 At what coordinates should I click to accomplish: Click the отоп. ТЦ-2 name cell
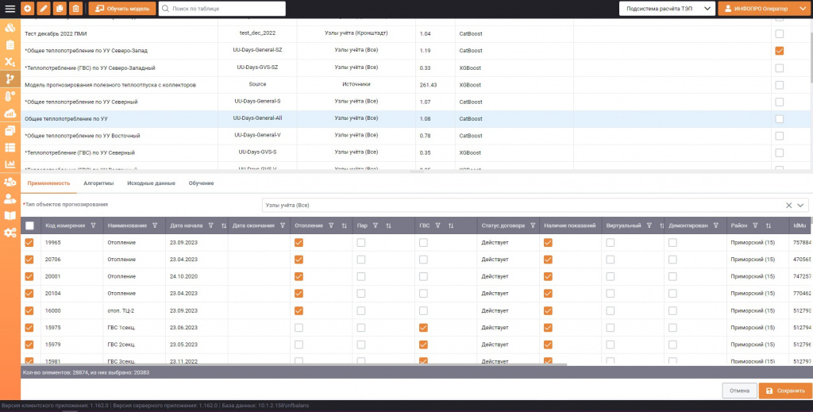[134, 310]
